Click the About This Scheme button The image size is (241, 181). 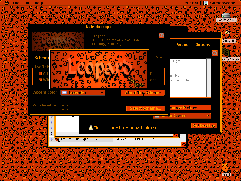coord(142,93)
